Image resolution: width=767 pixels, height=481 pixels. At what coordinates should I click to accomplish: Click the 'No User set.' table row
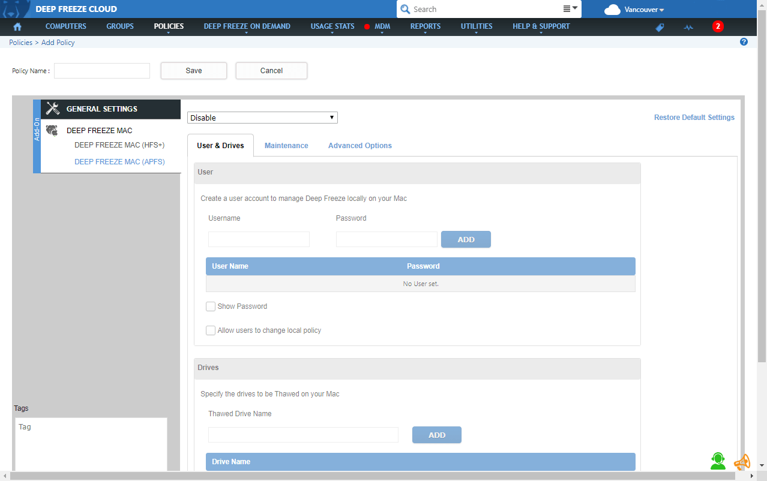pos(421,284)
